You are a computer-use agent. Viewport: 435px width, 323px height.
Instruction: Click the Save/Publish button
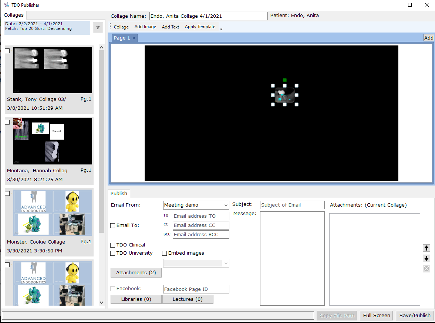tap(415, 315)
